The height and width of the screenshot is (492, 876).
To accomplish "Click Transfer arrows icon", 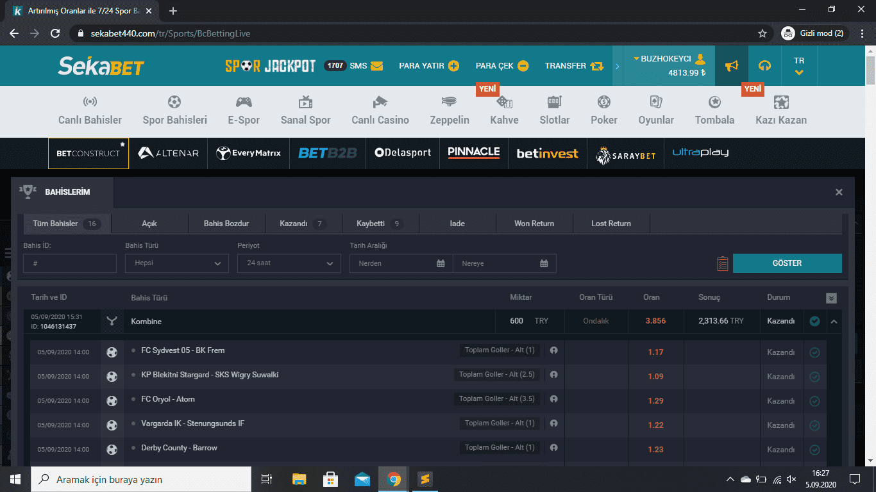I will click(x=597, y=66).
